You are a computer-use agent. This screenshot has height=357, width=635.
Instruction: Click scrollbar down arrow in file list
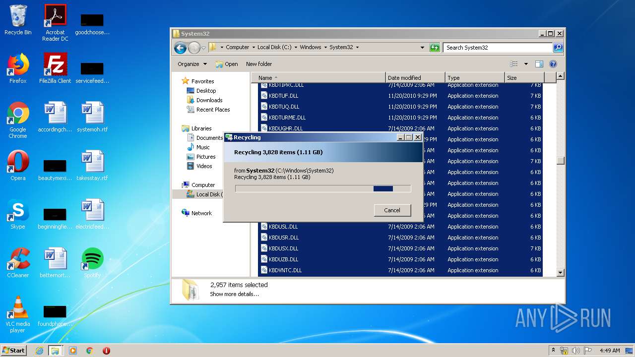coord(561,272)
